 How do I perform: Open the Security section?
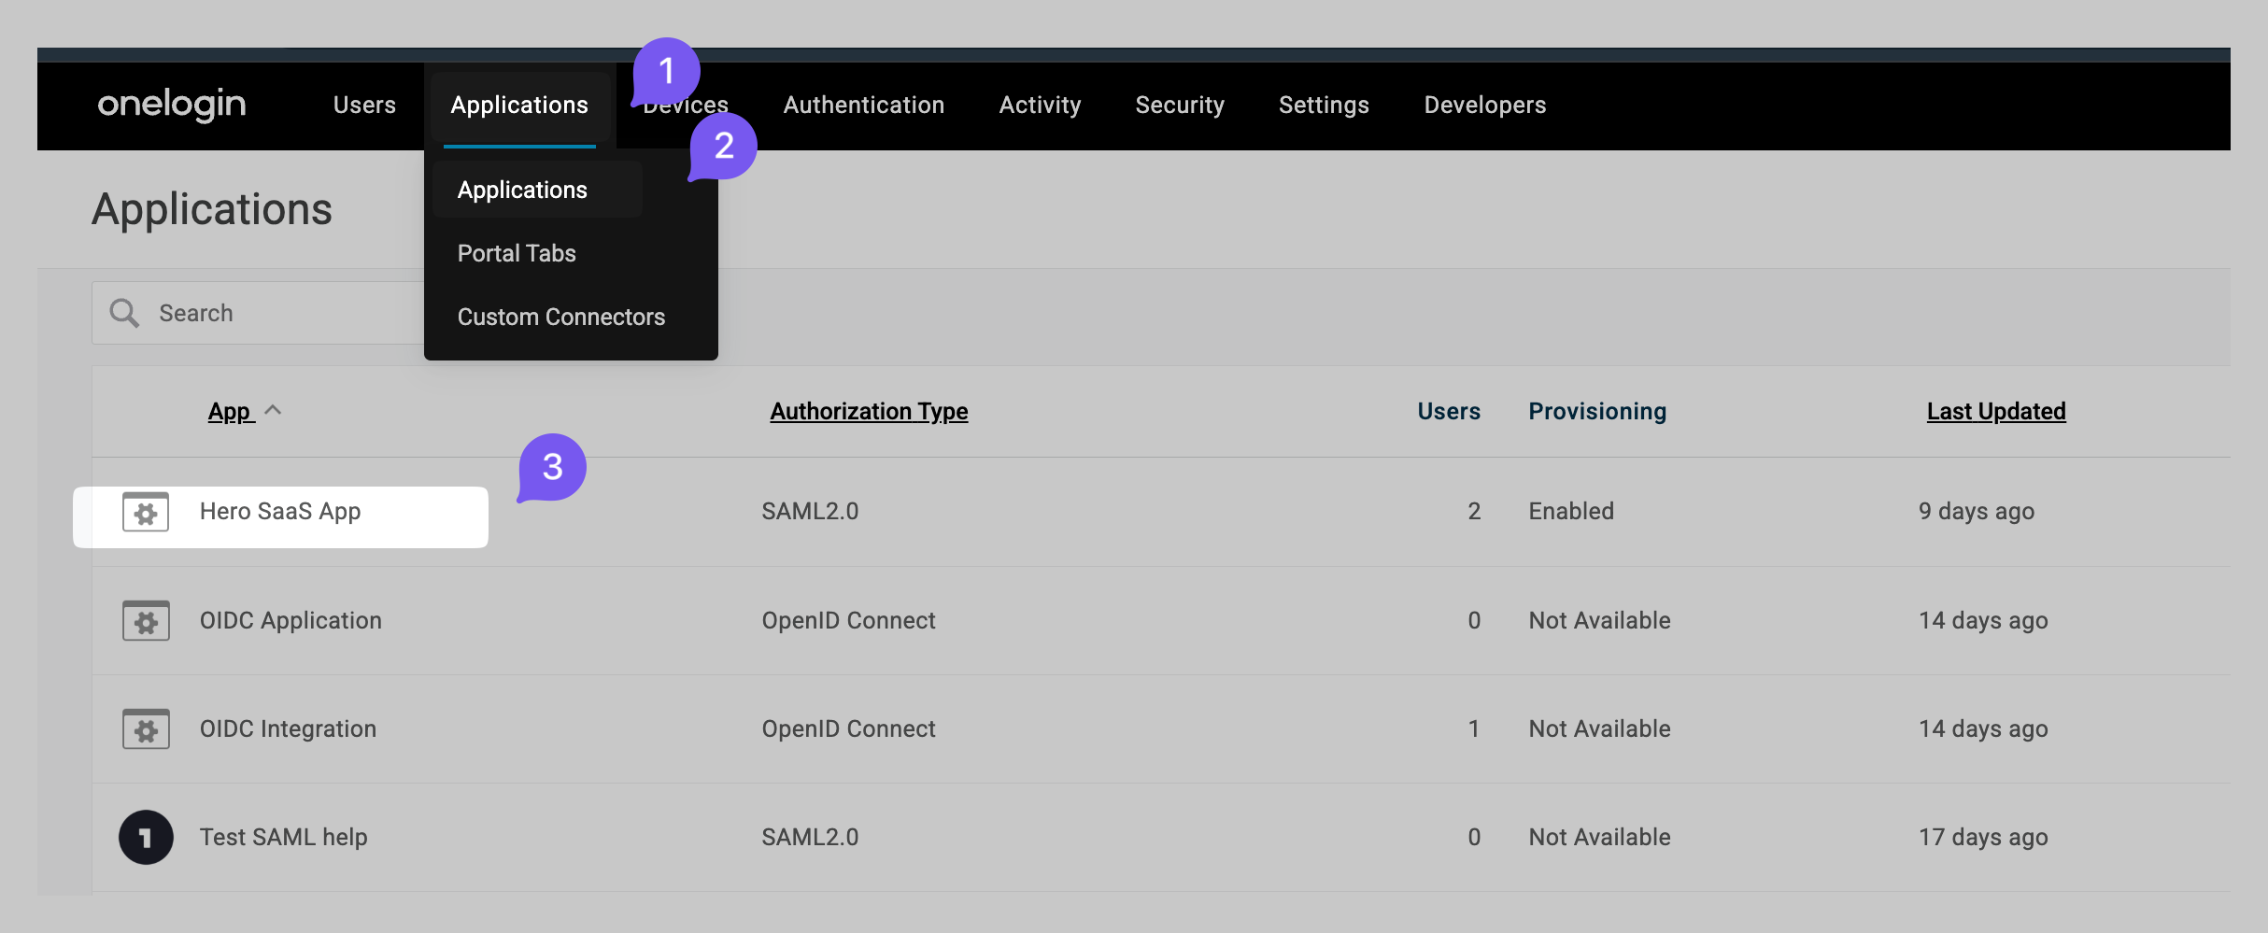[x=1180, y=105]
